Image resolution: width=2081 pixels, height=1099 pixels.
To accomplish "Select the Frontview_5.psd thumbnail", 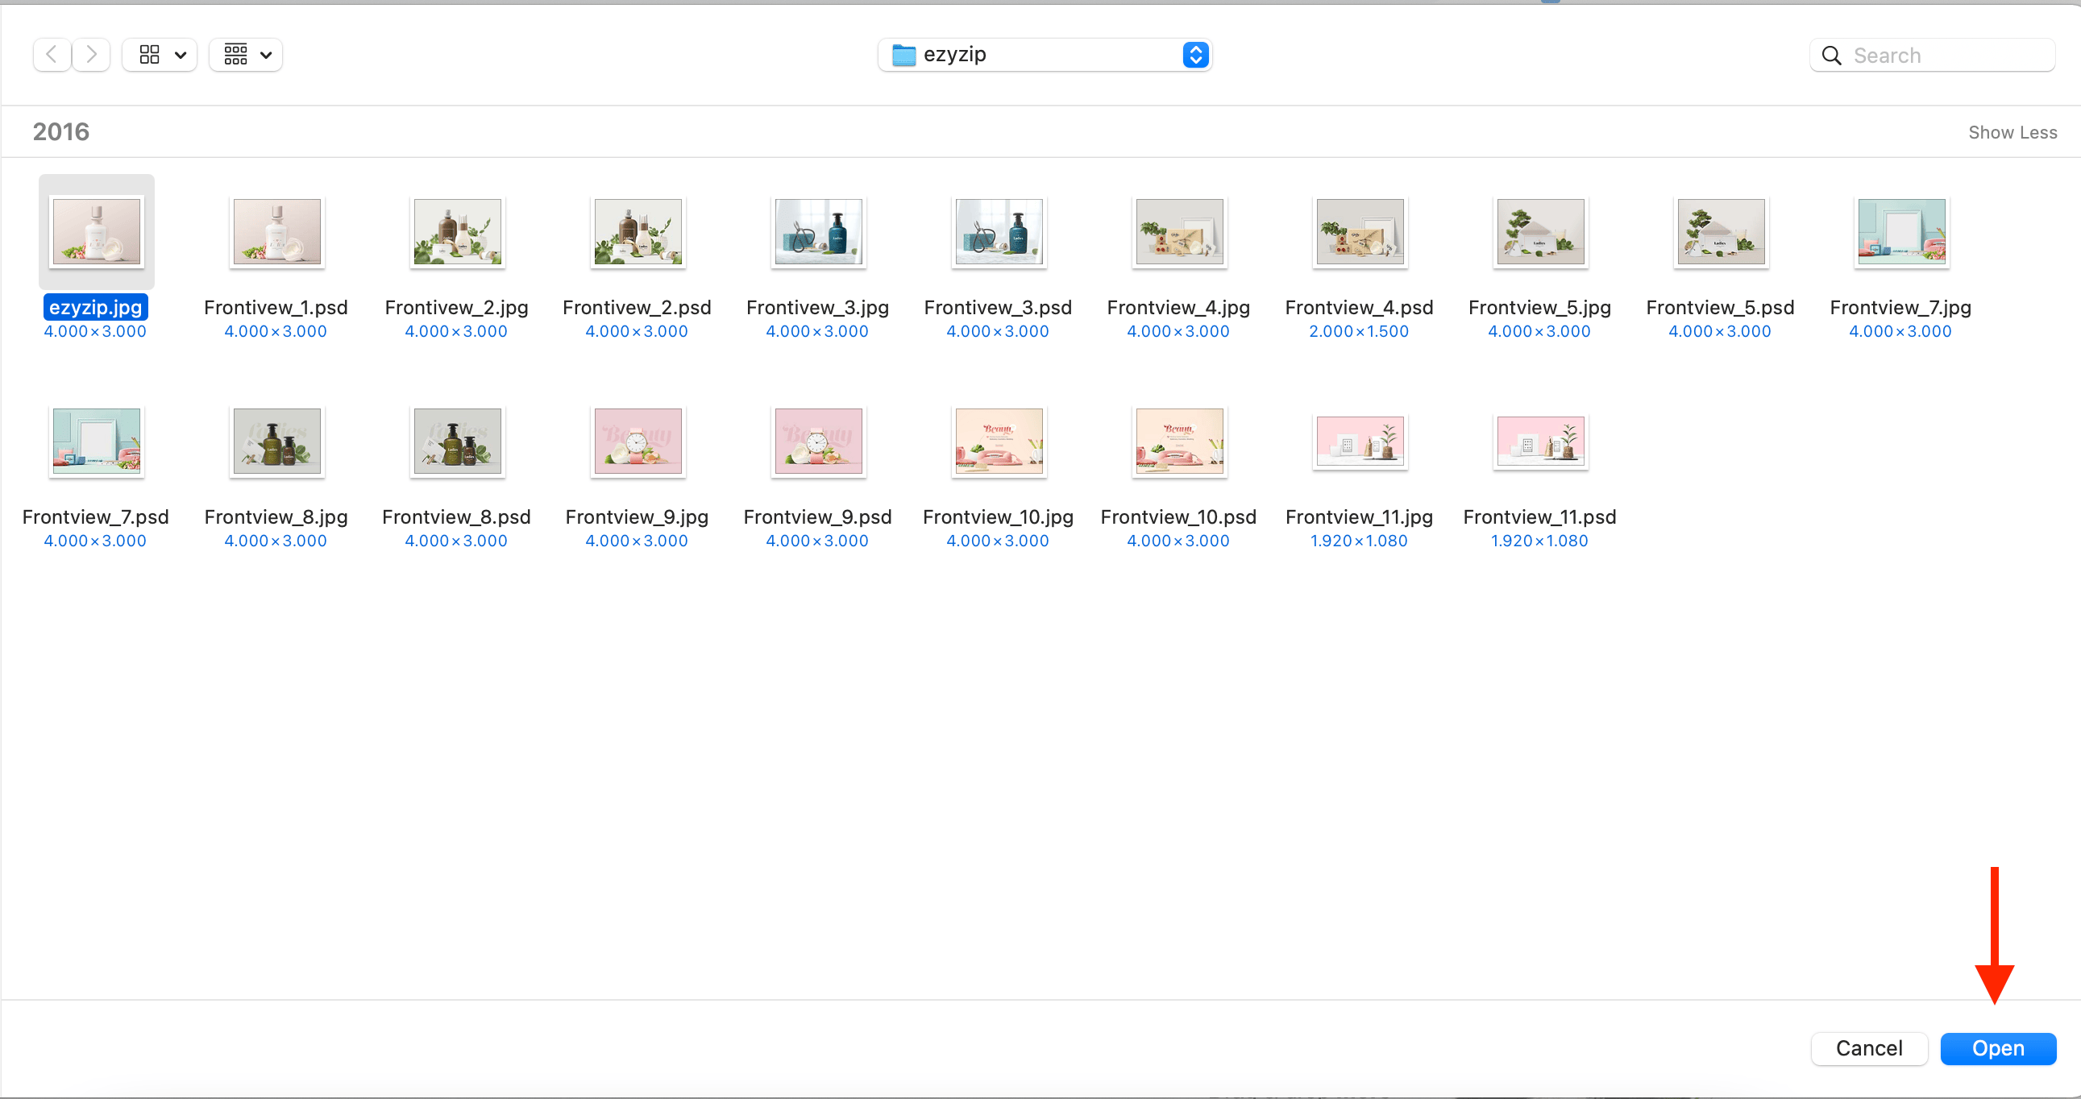I will 1721,232.
